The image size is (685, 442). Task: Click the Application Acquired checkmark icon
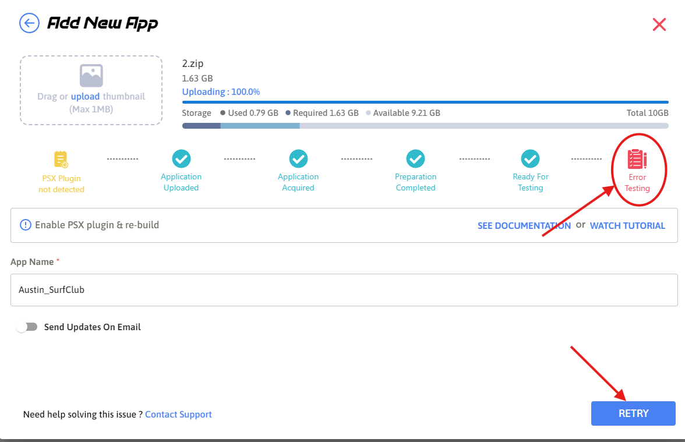click(x=298, y=158)
